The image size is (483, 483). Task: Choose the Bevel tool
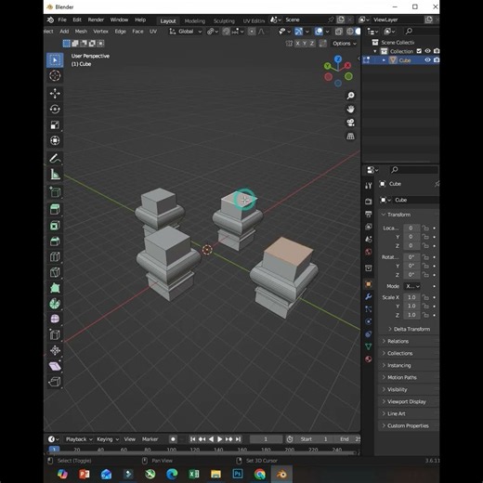tap(55, 241)
